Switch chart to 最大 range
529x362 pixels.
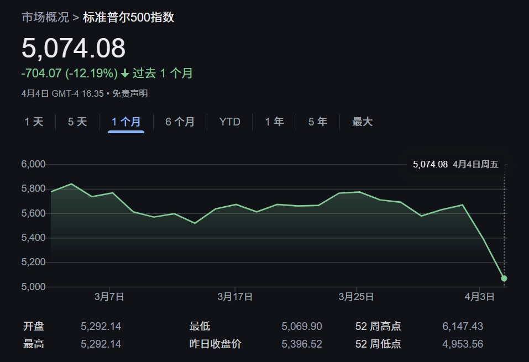point(362,122)
